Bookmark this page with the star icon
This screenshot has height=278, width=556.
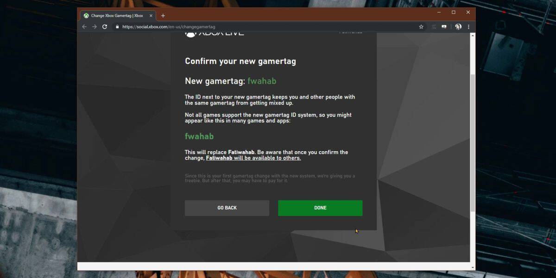[421, 26]
